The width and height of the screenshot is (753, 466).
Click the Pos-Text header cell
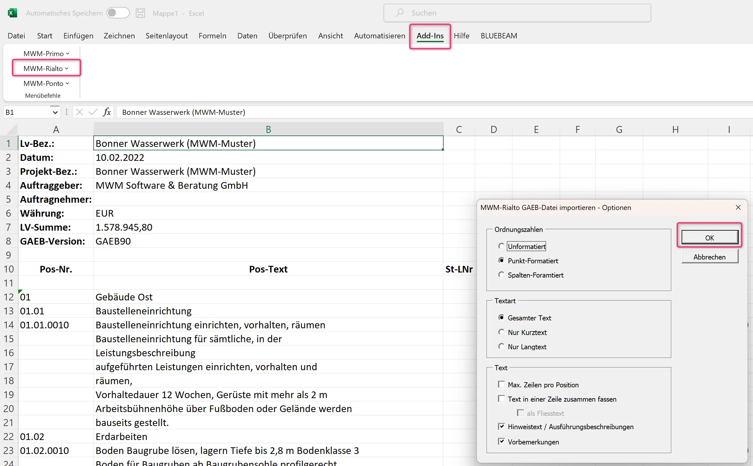coord(268,269)
